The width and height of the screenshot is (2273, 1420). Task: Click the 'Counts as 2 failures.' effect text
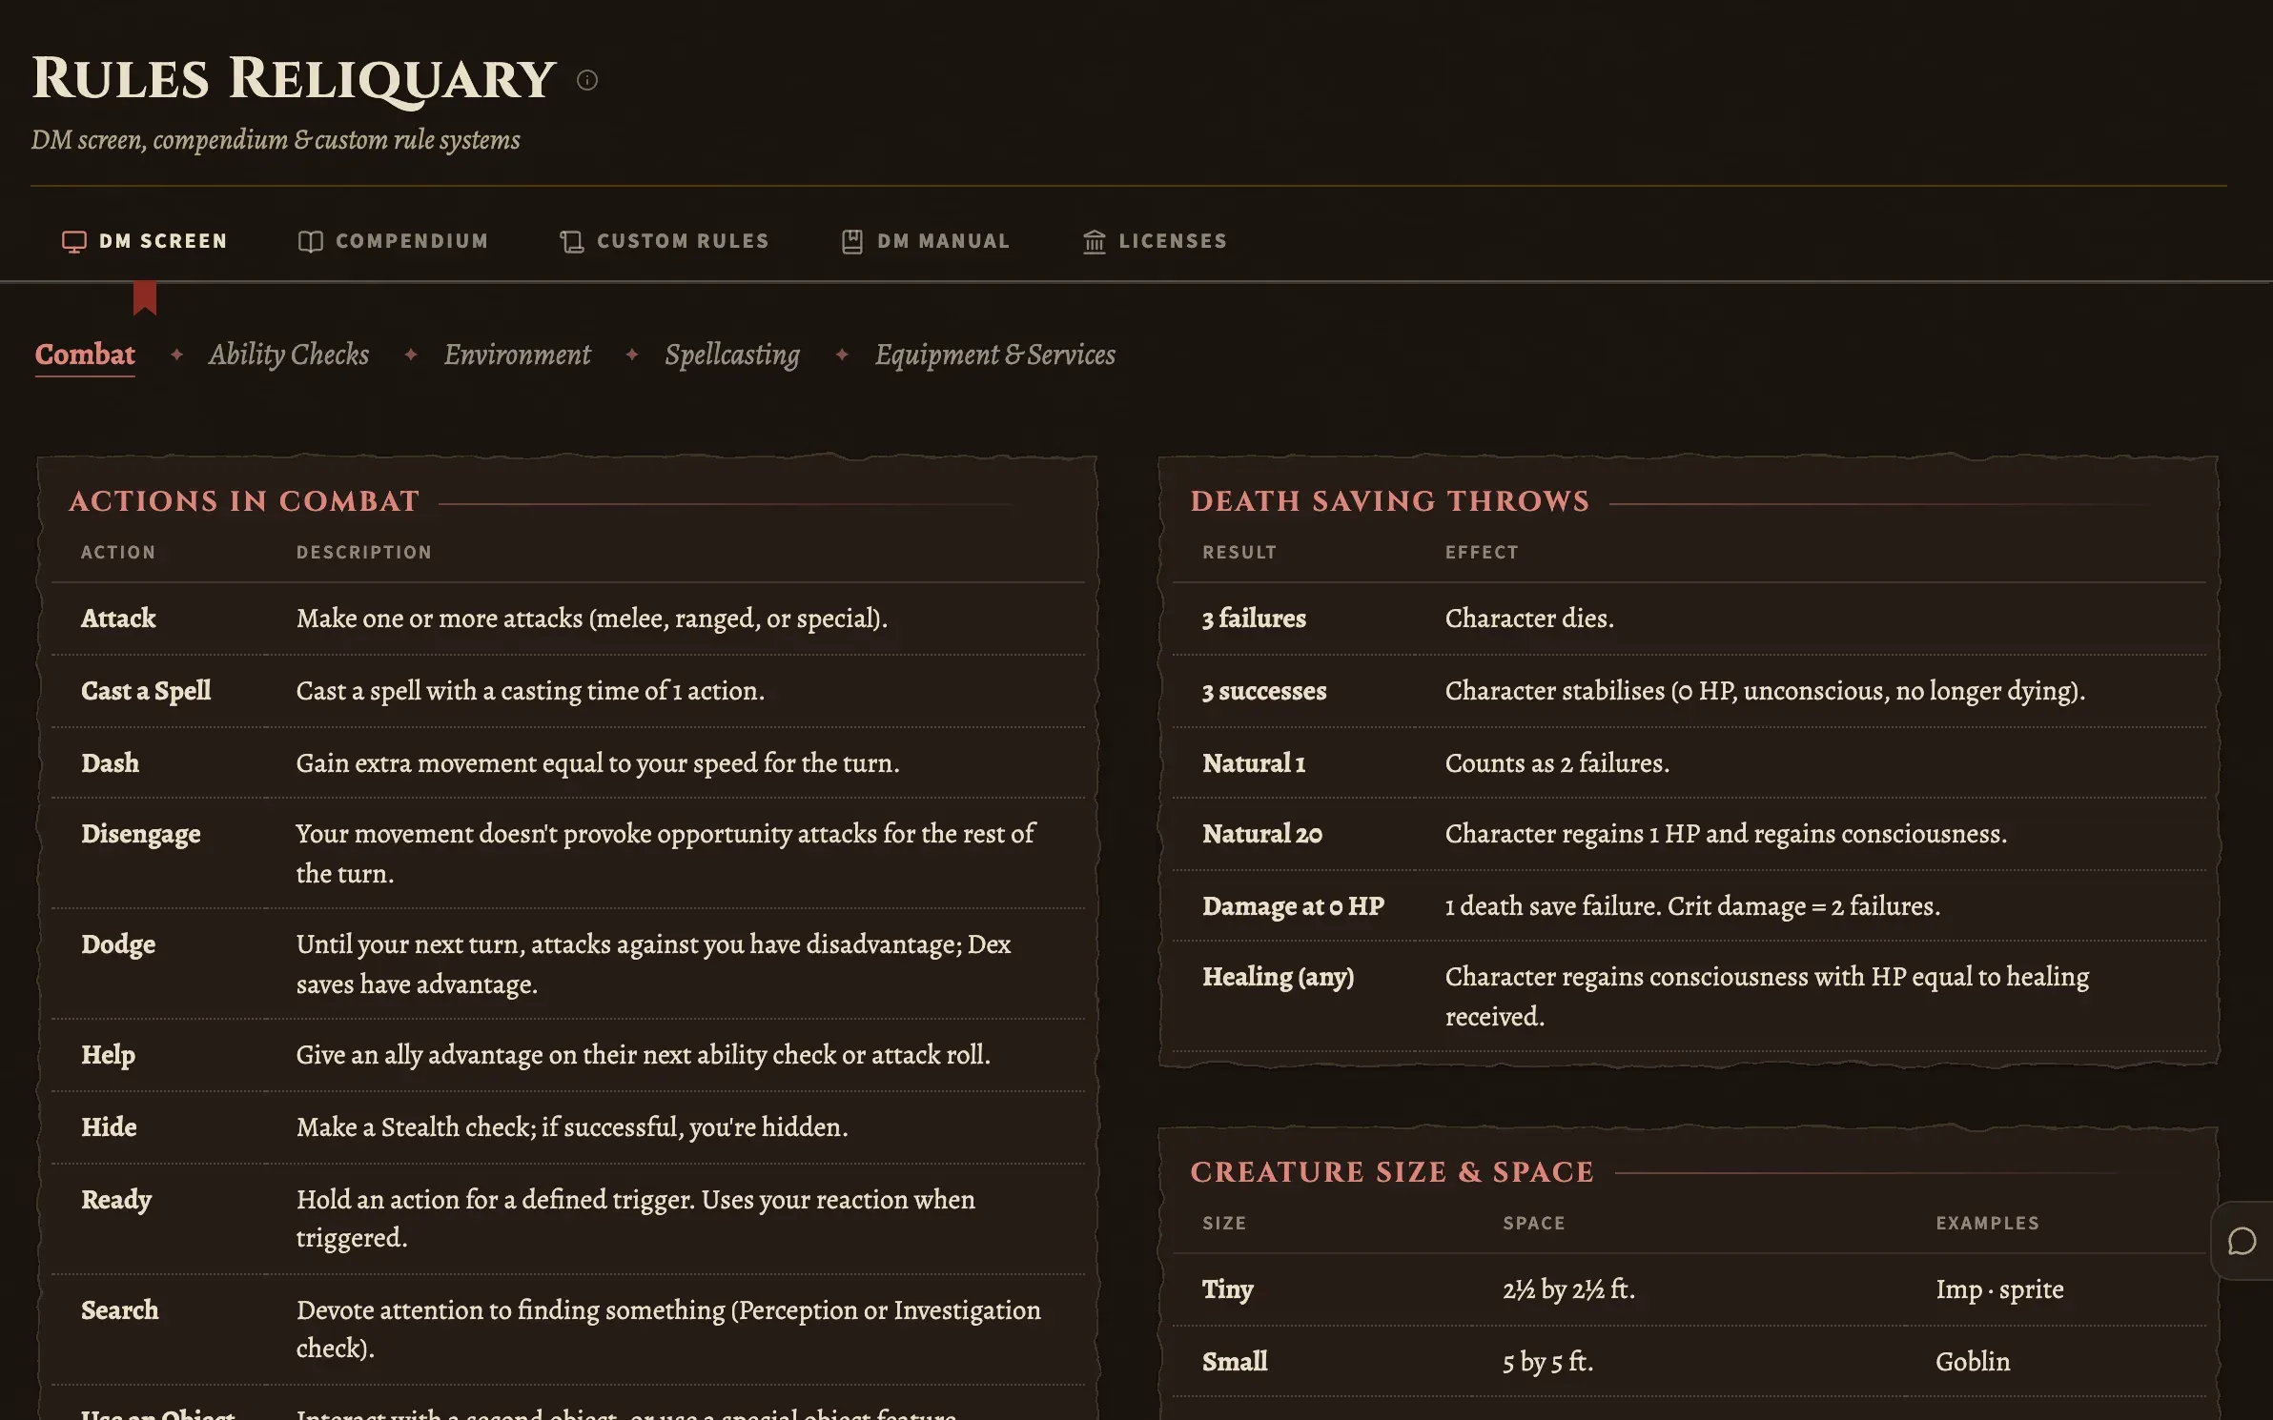click(1557, 763)
